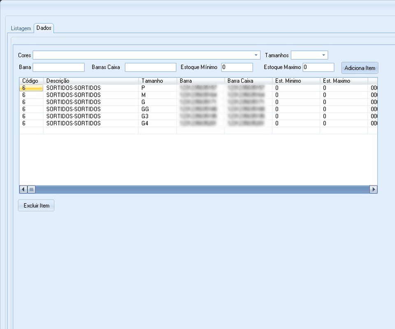The height and width of the screenshot is (329, 395).
Task: Open the Cores dropdown list
Action: (x=256, y=55)
